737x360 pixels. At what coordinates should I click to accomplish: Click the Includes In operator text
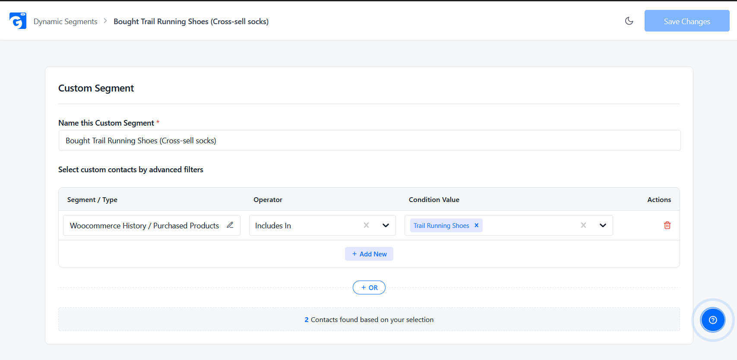coord(273,225)
